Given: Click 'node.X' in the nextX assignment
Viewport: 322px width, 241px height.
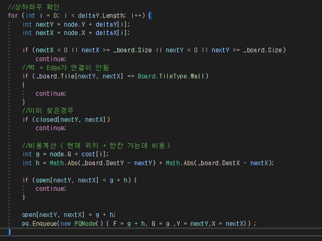Looking at the screenshot, I should (x=74, y=33).
